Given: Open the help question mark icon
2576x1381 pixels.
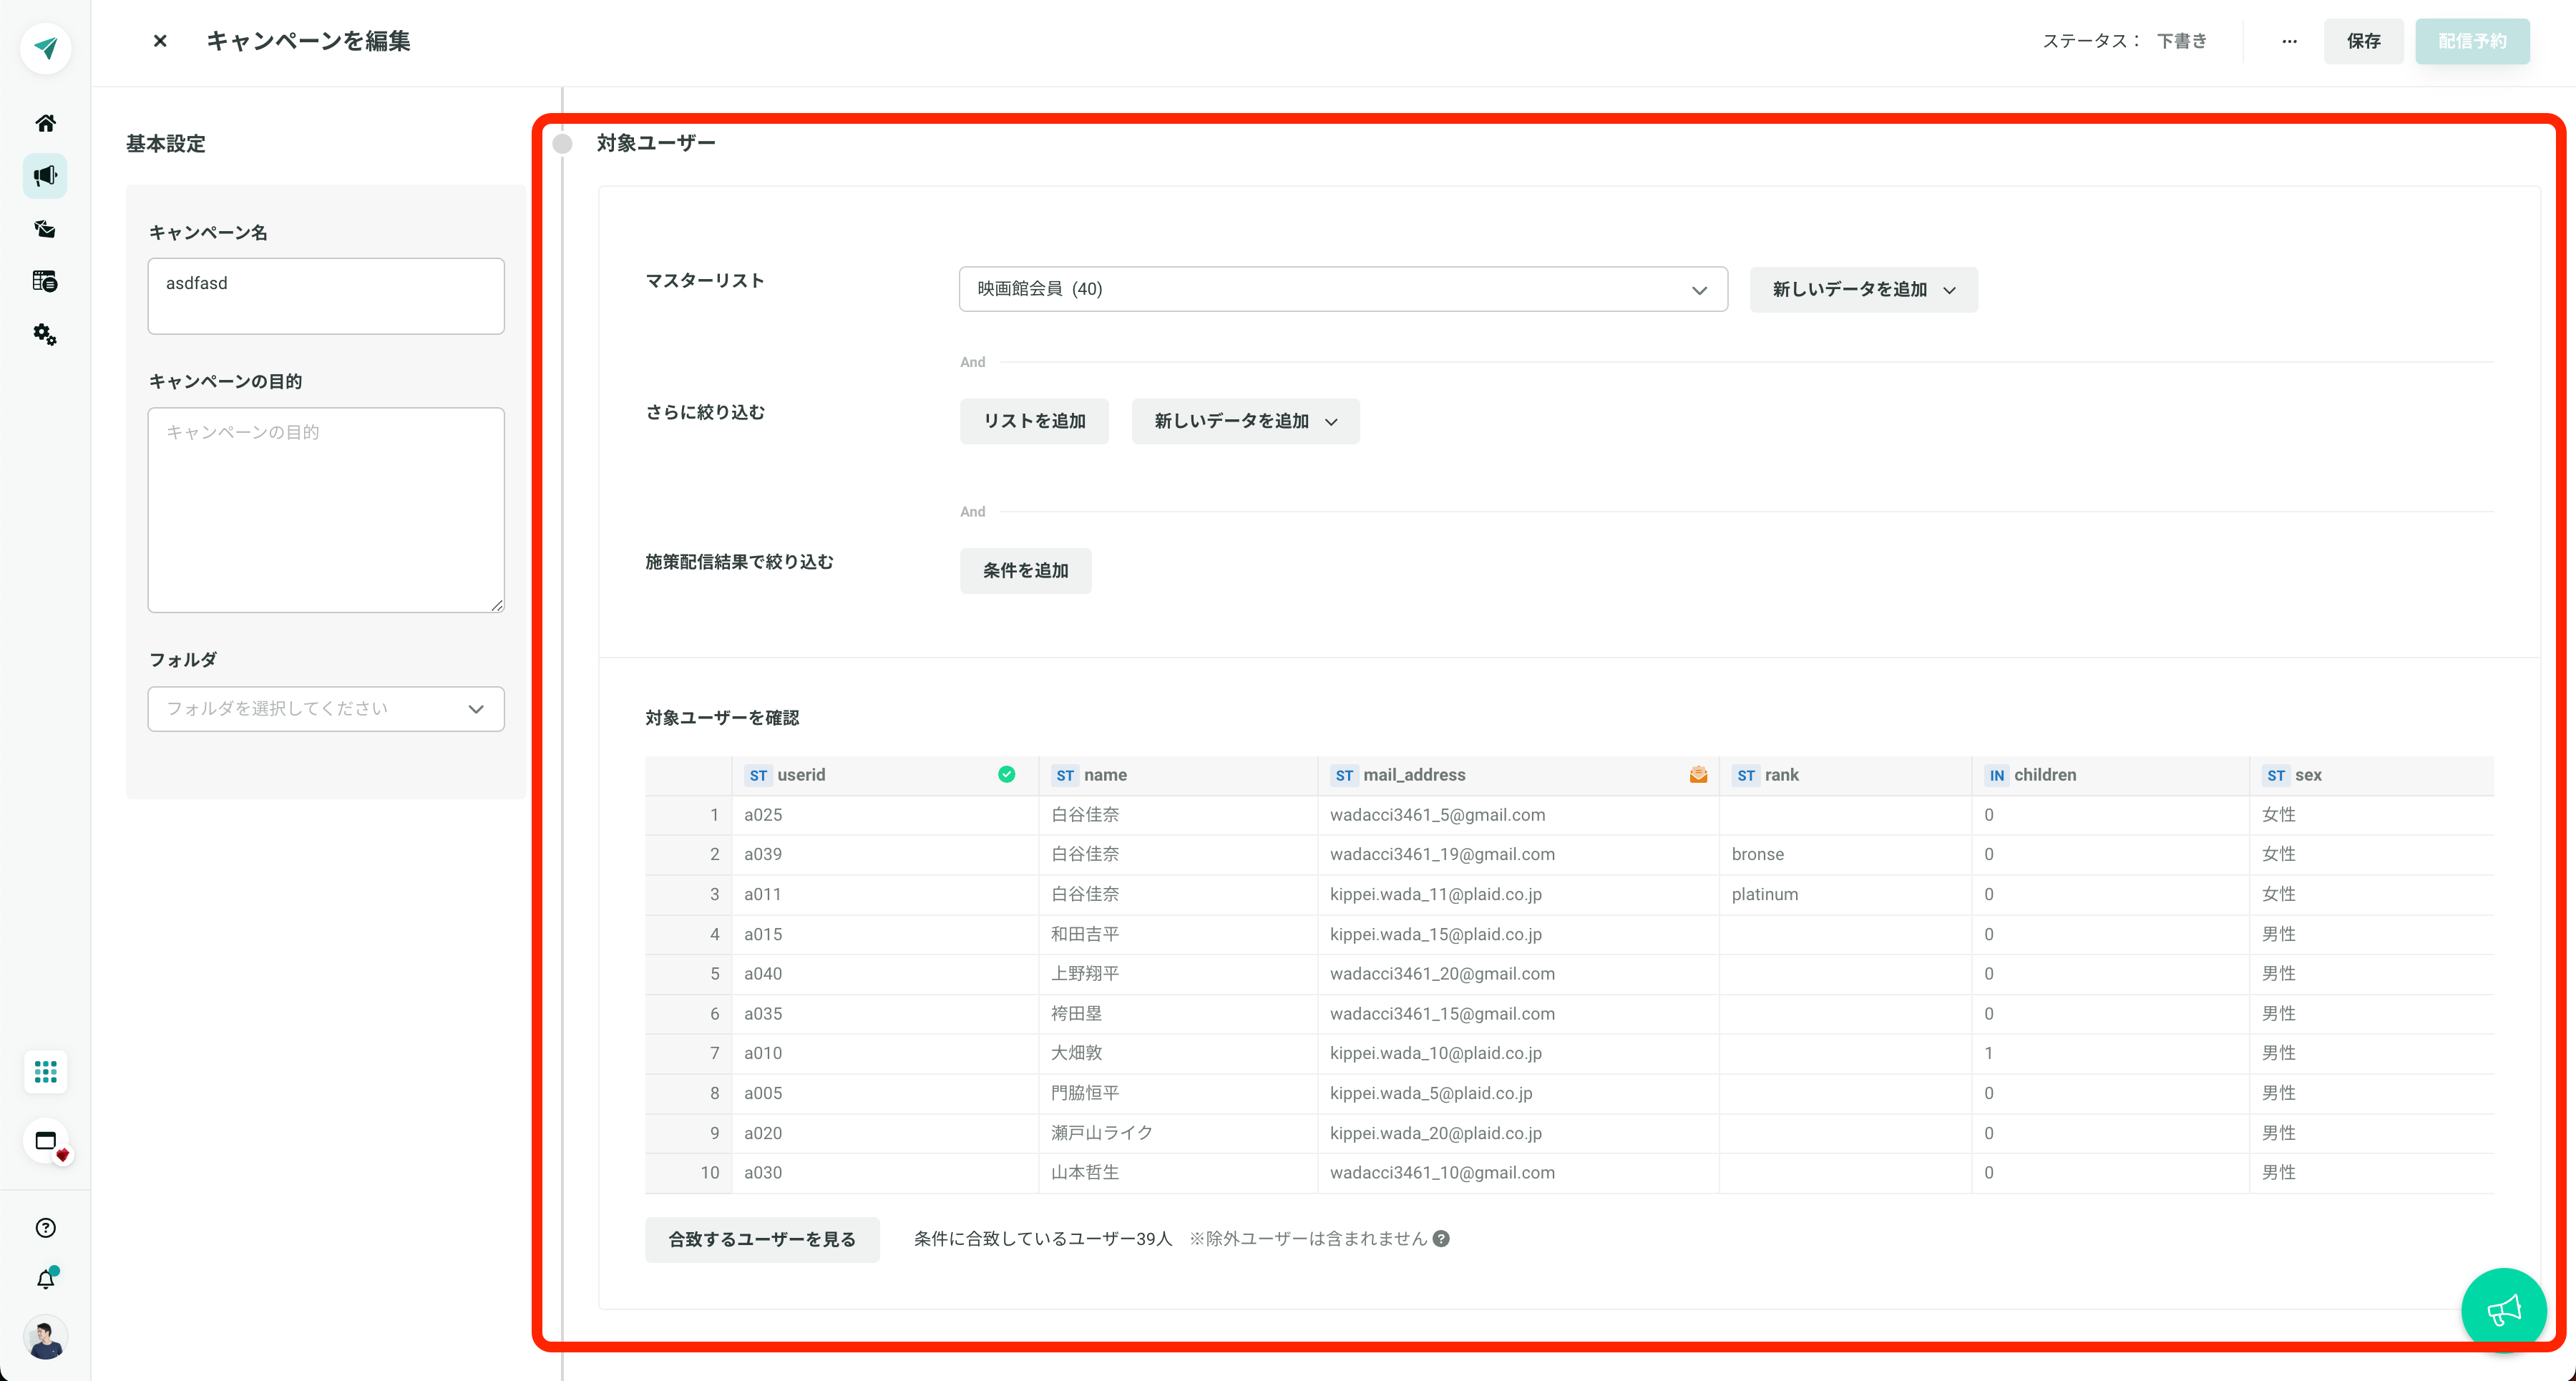Looking at the screenshot, I should point(46,1228).
